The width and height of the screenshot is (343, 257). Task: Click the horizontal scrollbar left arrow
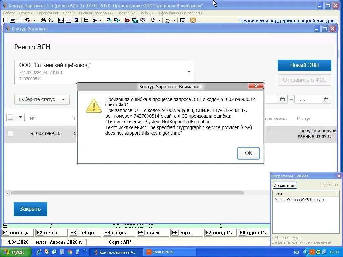coord(7,193)
